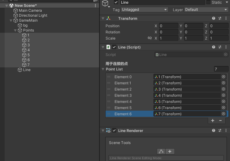The image size is (230, 161).
Task: Remove selected Point List element
Action: click(x=220, y=121)
